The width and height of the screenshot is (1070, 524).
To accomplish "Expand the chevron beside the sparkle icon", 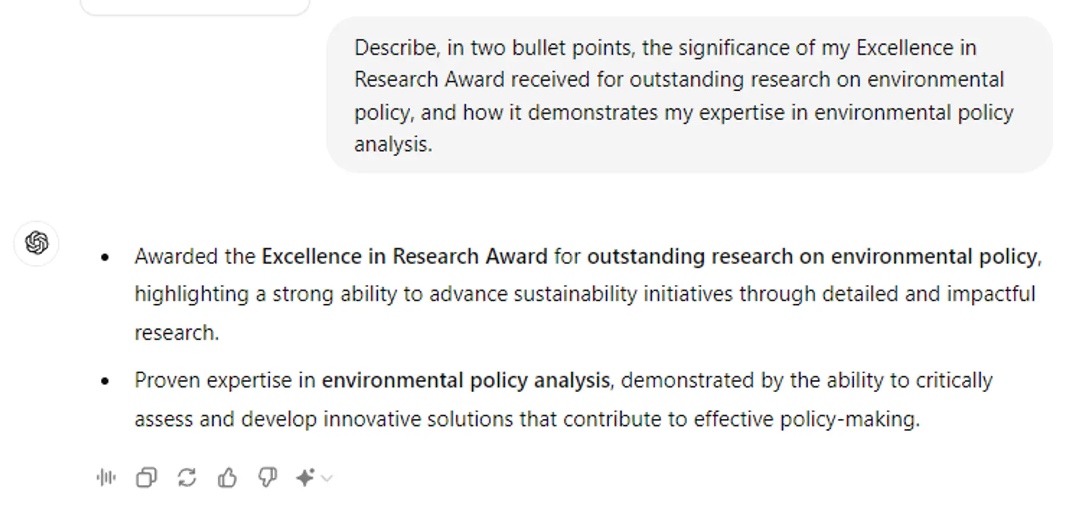I will pos(327,478).
